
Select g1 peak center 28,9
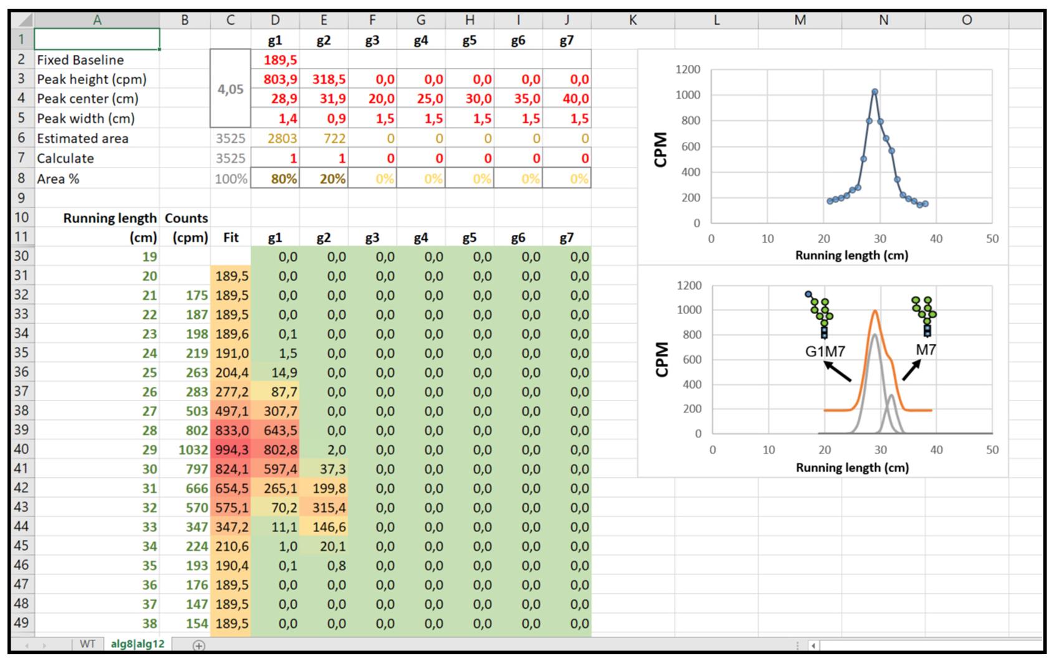click(275, 98)
